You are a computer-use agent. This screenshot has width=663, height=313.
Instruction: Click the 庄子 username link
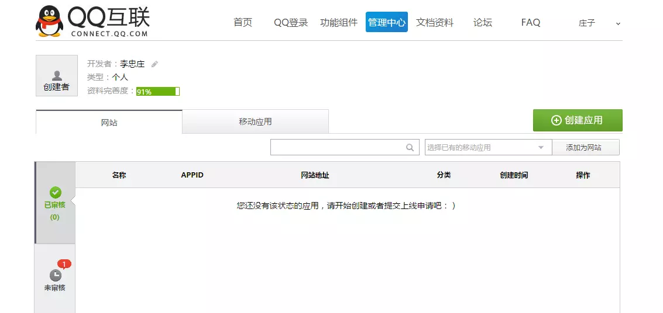coord(587,23)
